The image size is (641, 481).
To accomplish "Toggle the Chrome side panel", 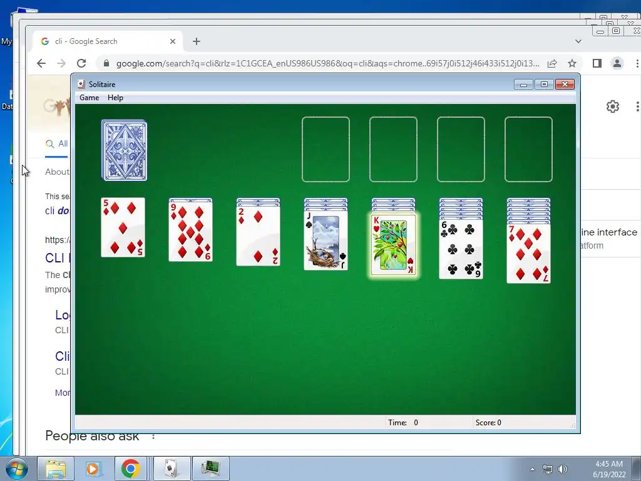I will click(x=597, y=63).
